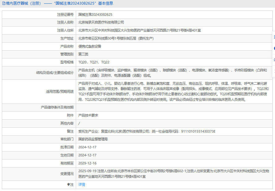Click the slash value in 其他内容 row
The image size is (275, 191).
pos(79,123)
